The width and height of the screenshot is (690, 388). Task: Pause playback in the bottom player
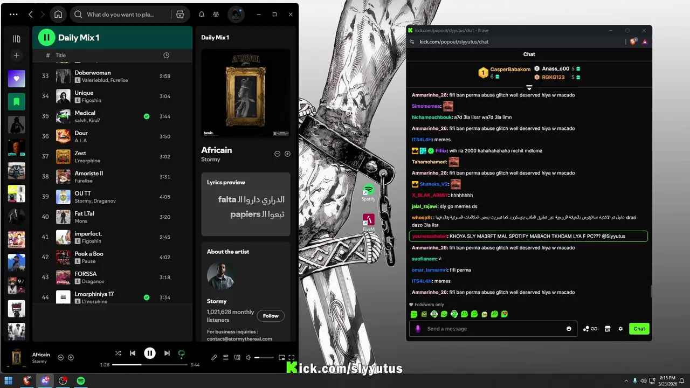[x=150, y=354]
